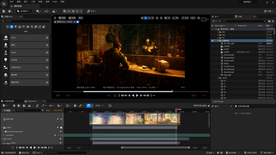Image resolution: width=276 pixels, height=155 pixels.
Task: Click the record button in viewport transport
Action: (x=115, y=95)
